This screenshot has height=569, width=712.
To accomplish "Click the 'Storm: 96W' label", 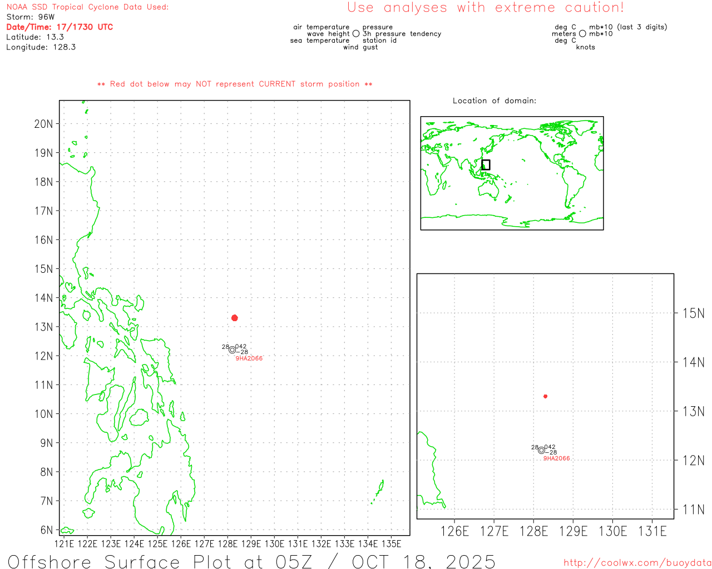I will click(31, 17).
